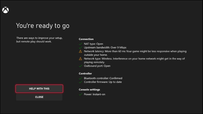
Task: Open the HELP WITH THIS button
Action: coord(39,89)
